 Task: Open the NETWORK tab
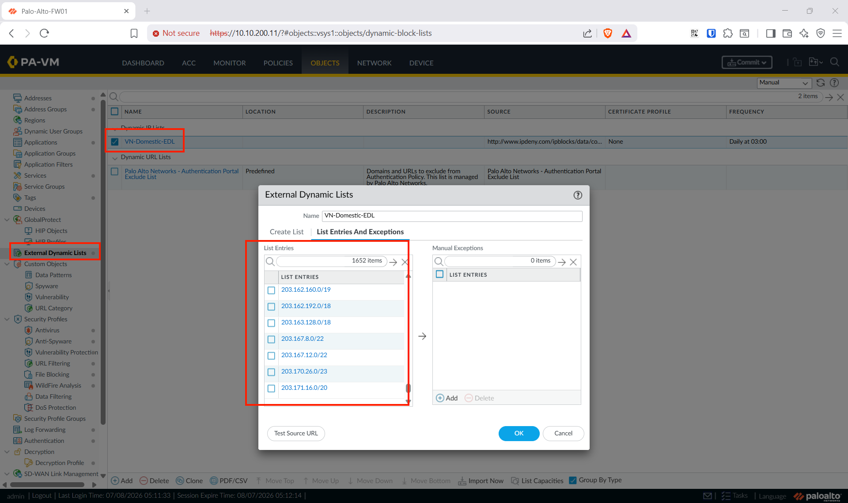point(374,63)
